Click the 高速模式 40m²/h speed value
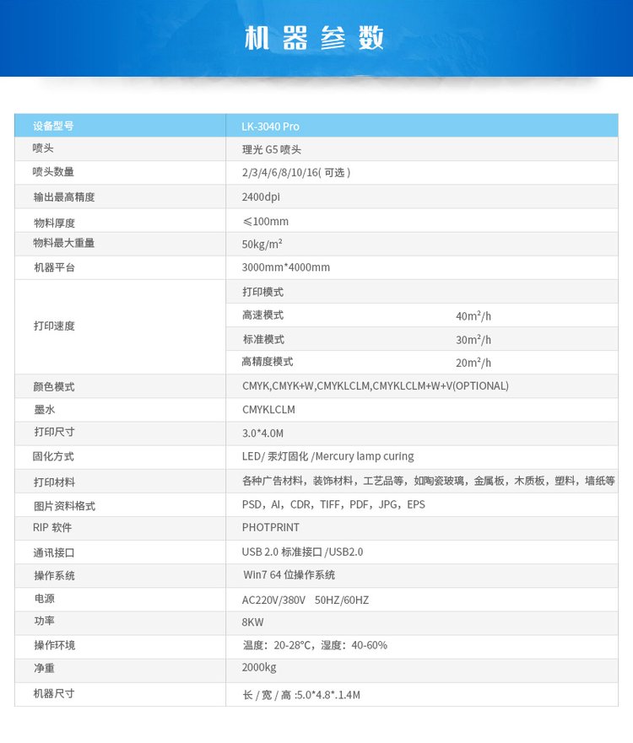The height and width of the screenshot is (743, 633). click(473, 316)
